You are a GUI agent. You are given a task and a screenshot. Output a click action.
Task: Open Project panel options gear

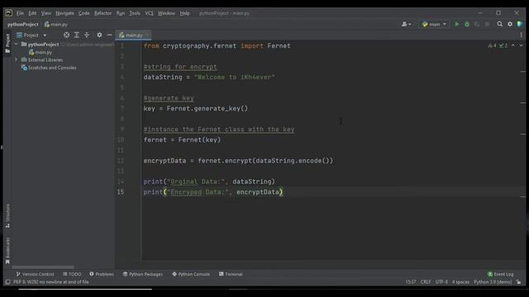99,35
